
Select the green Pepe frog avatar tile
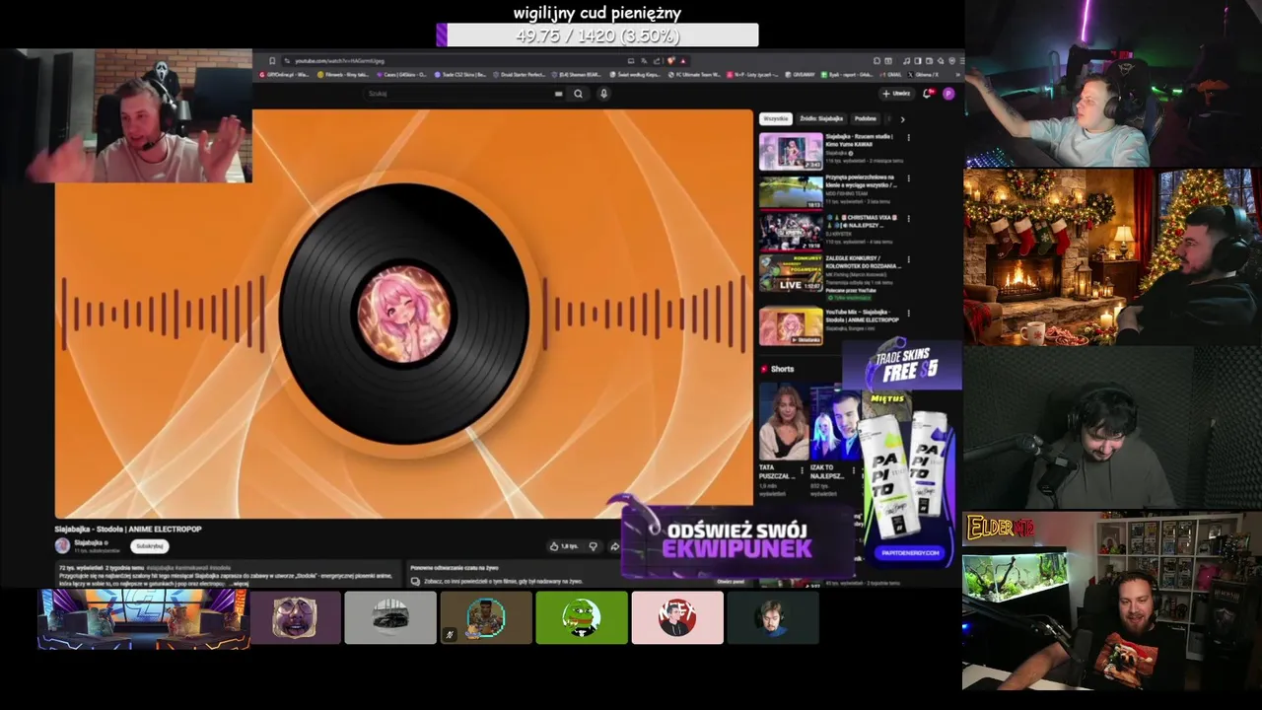582,617
